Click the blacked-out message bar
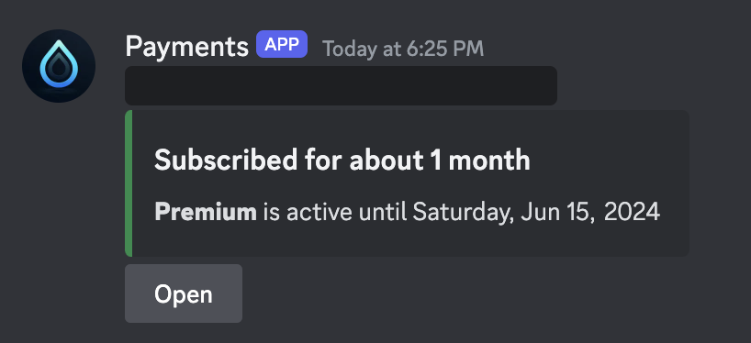 pyautogui.click(x=341, y=85)
